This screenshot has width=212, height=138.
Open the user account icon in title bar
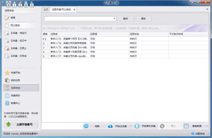(8, 3)
